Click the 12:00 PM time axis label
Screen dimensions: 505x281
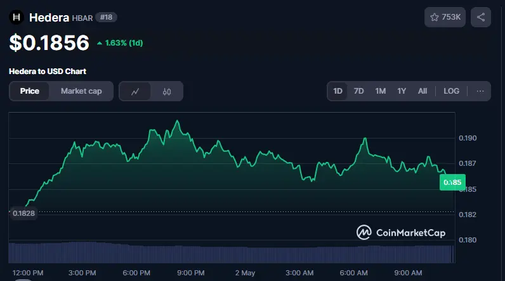[x=28, y=273]
